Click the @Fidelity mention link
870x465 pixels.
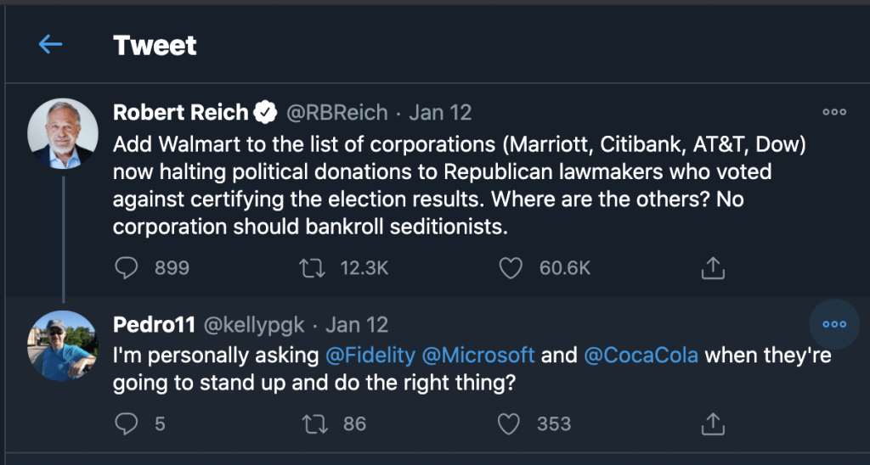coord(371,355)
